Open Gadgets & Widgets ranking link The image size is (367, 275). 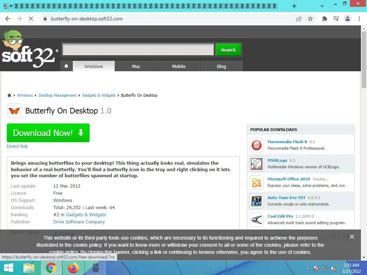86,214
